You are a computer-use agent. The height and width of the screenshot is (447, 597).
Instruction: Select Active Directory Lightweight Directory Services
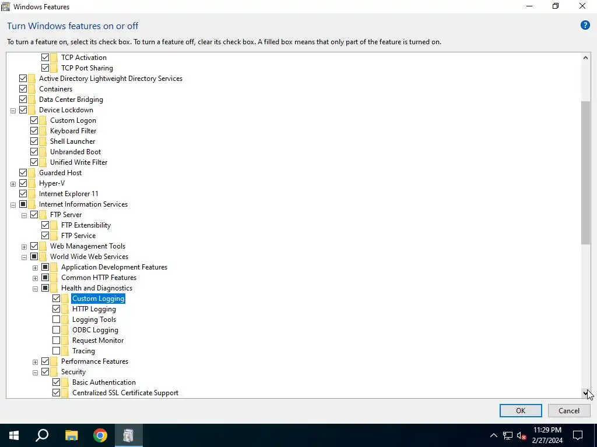coord(110,79)
